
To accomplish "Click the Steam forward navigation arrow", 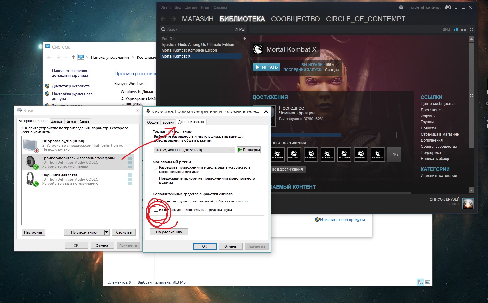I will coord(173,19).
